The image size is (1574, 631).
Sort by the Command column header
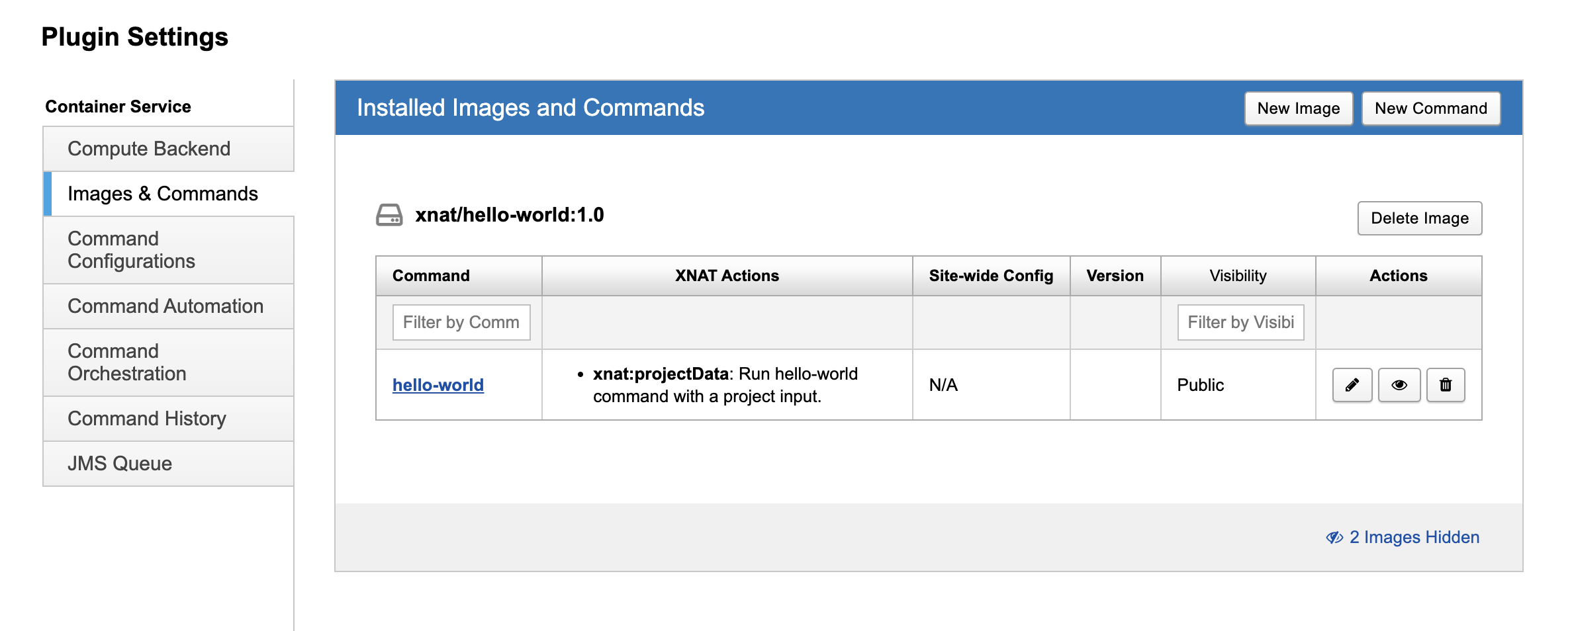(x=431, y=276)
